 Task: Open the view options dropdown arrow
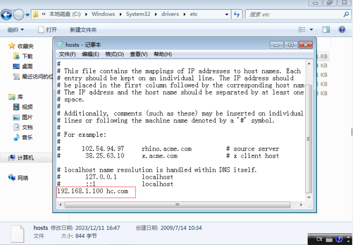tap(311, 30)
